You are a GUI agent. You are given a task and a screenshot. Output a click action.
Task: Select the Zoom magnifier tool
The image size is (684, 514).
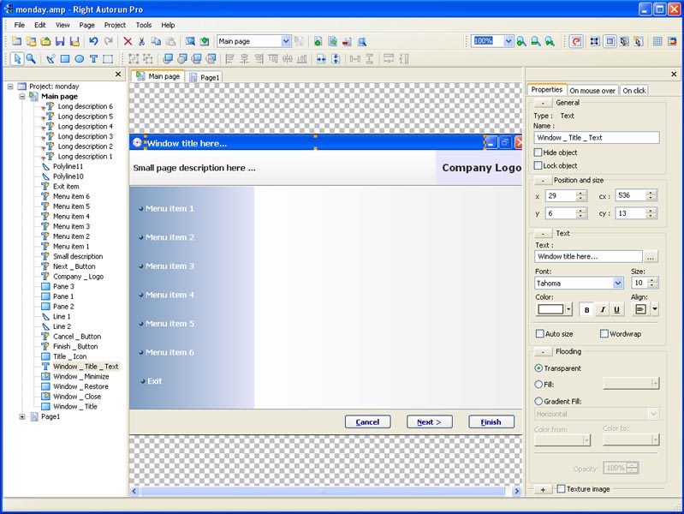click(31, 59)
